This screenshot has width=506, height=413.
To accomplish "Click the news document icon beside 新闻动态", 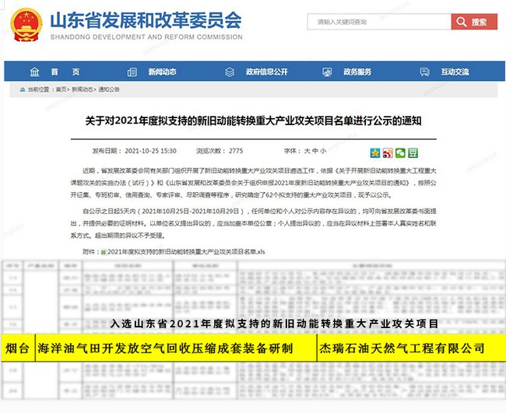I will [x=132, y=72].
